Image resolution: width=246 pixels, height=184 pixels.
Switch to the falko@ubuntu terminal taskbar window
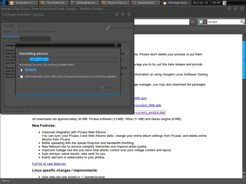click(84, 3)
